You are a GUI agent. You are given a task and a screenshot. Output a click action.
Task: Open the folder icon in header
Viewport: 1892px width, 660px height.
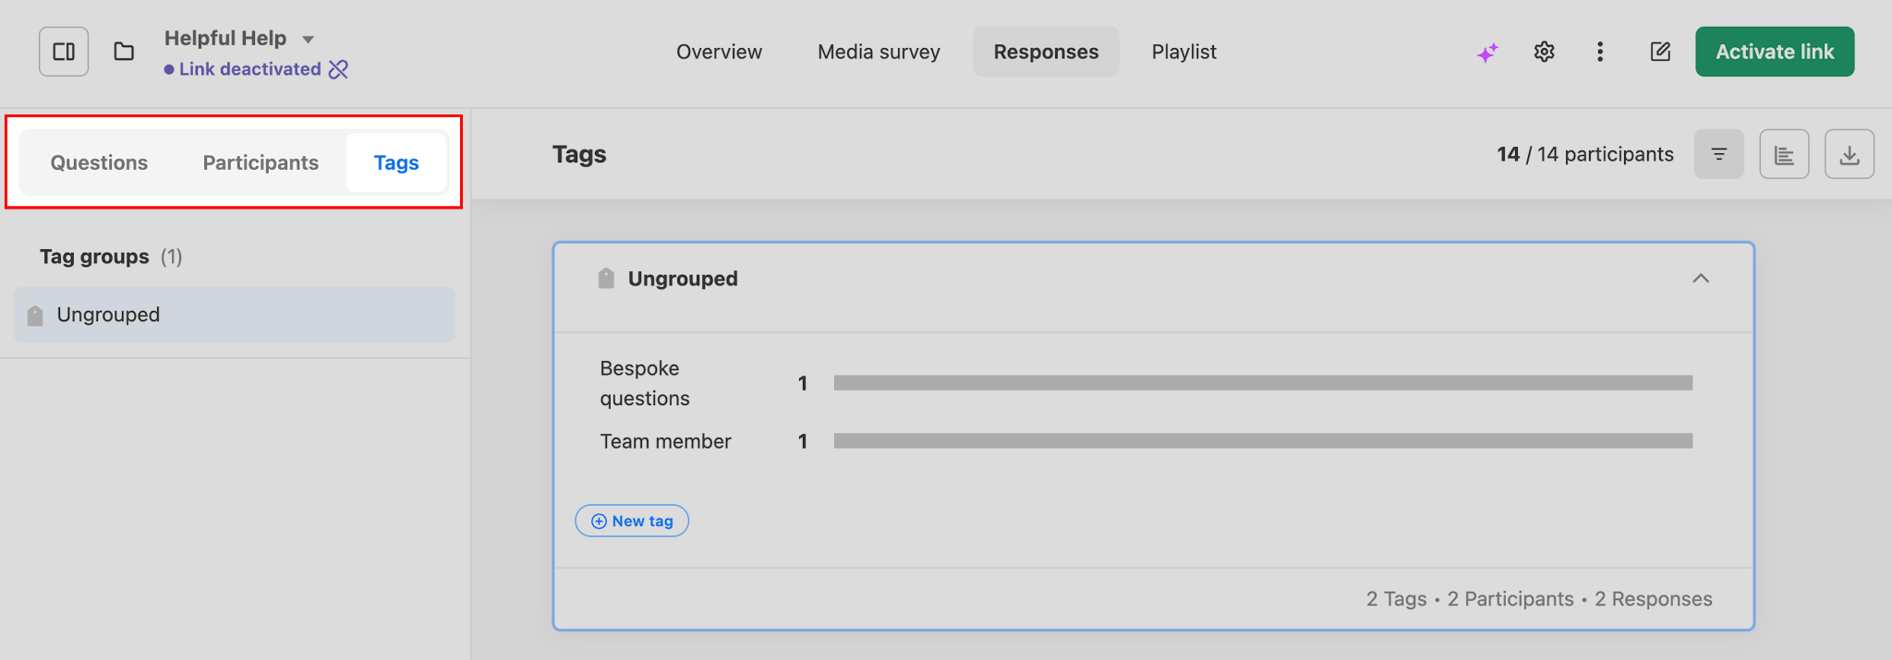pos(124,52)
